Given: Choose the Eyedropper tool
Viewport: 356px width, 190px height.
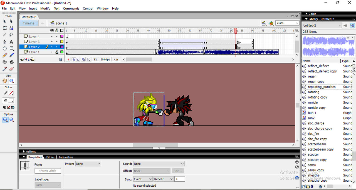Looking at the screenshot, I should (5, 69).
